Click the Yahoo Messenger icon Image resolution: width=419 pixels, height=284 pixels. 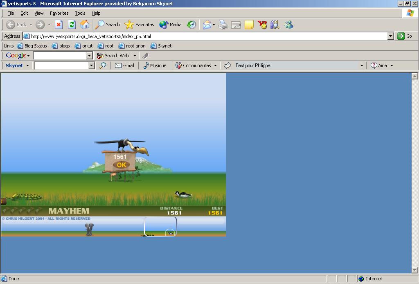262,25
